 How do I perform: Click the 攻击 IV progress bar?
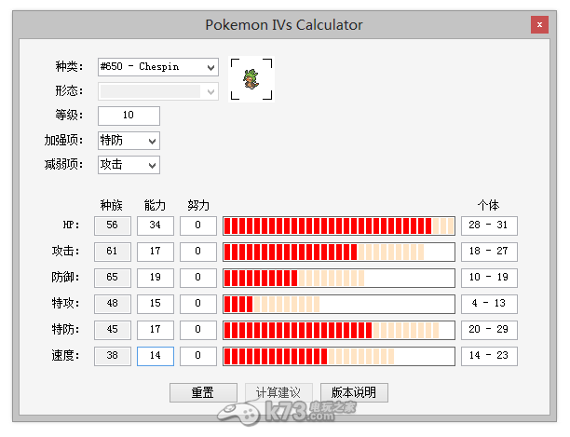pyautogui.click(x=339, y=252)
